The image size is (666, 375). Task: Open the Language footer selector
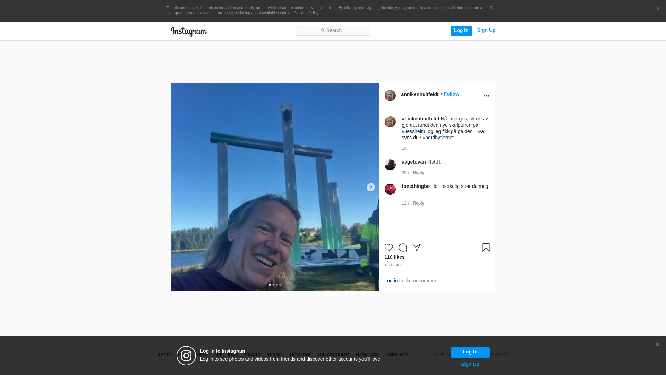coord(396,355)
